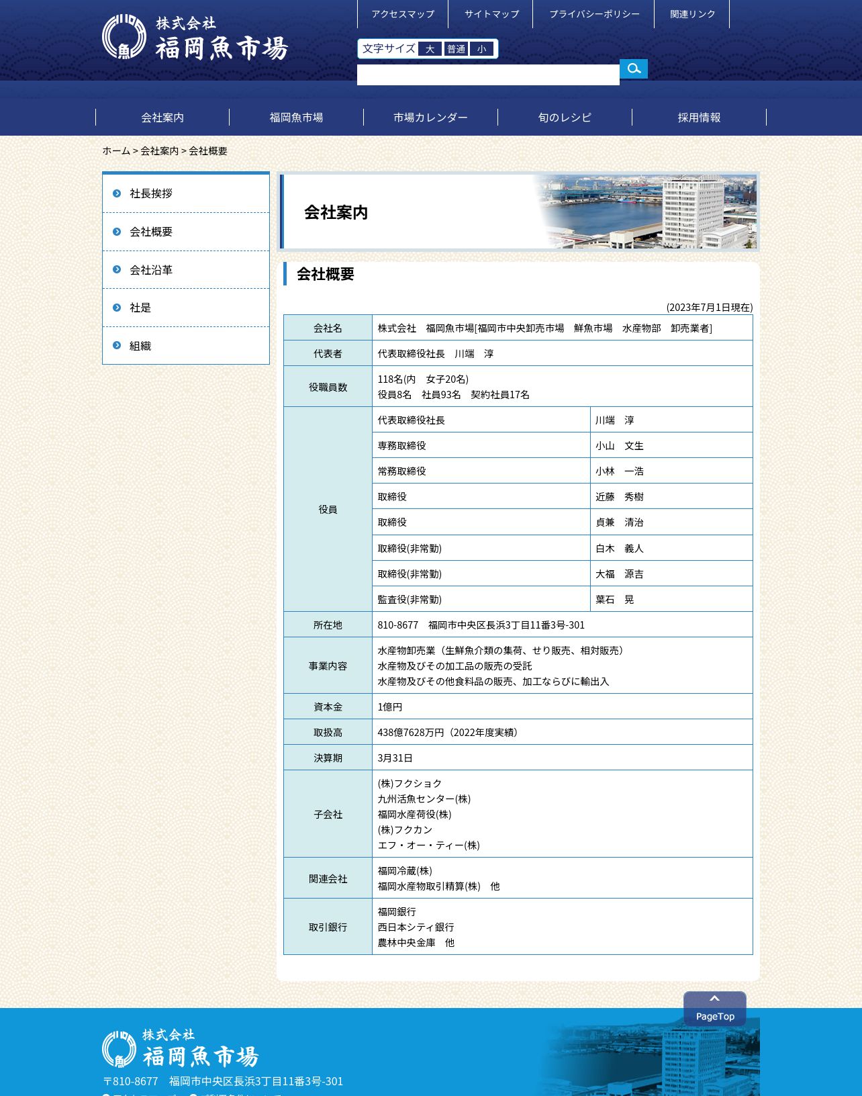Click the name 小山 文生
The height and width of the screenshot is (1096, 862).
coord(620,445)
